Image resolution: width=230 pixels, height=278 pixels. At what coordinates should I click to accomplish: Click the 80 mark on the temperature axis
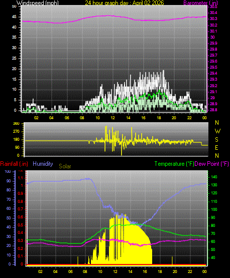click(x=213, y=225)
